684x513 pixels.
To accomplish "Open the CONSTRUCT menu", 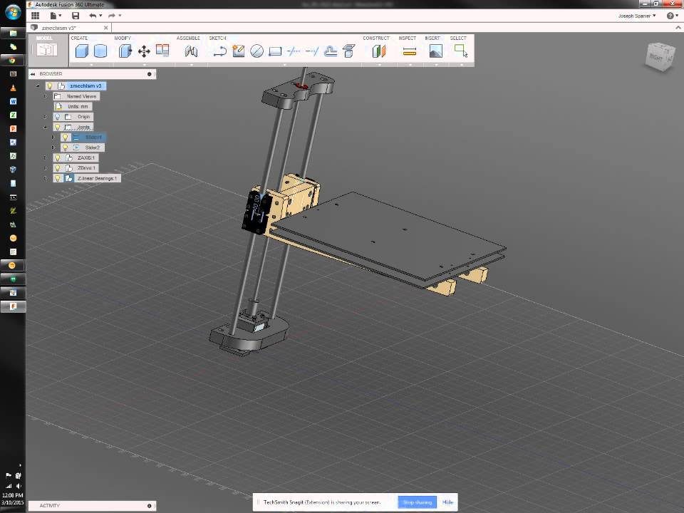I will (x=376, y=38).
